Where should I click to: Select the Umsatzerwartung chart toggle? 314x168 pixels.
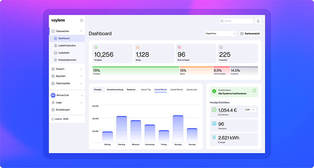[x=115, y=89]
